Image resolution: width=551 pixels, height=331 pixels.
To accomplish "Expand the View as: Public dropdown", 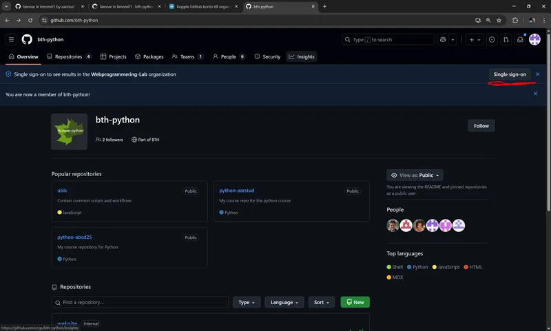I will pyautogui.click(x=415, y=175).
